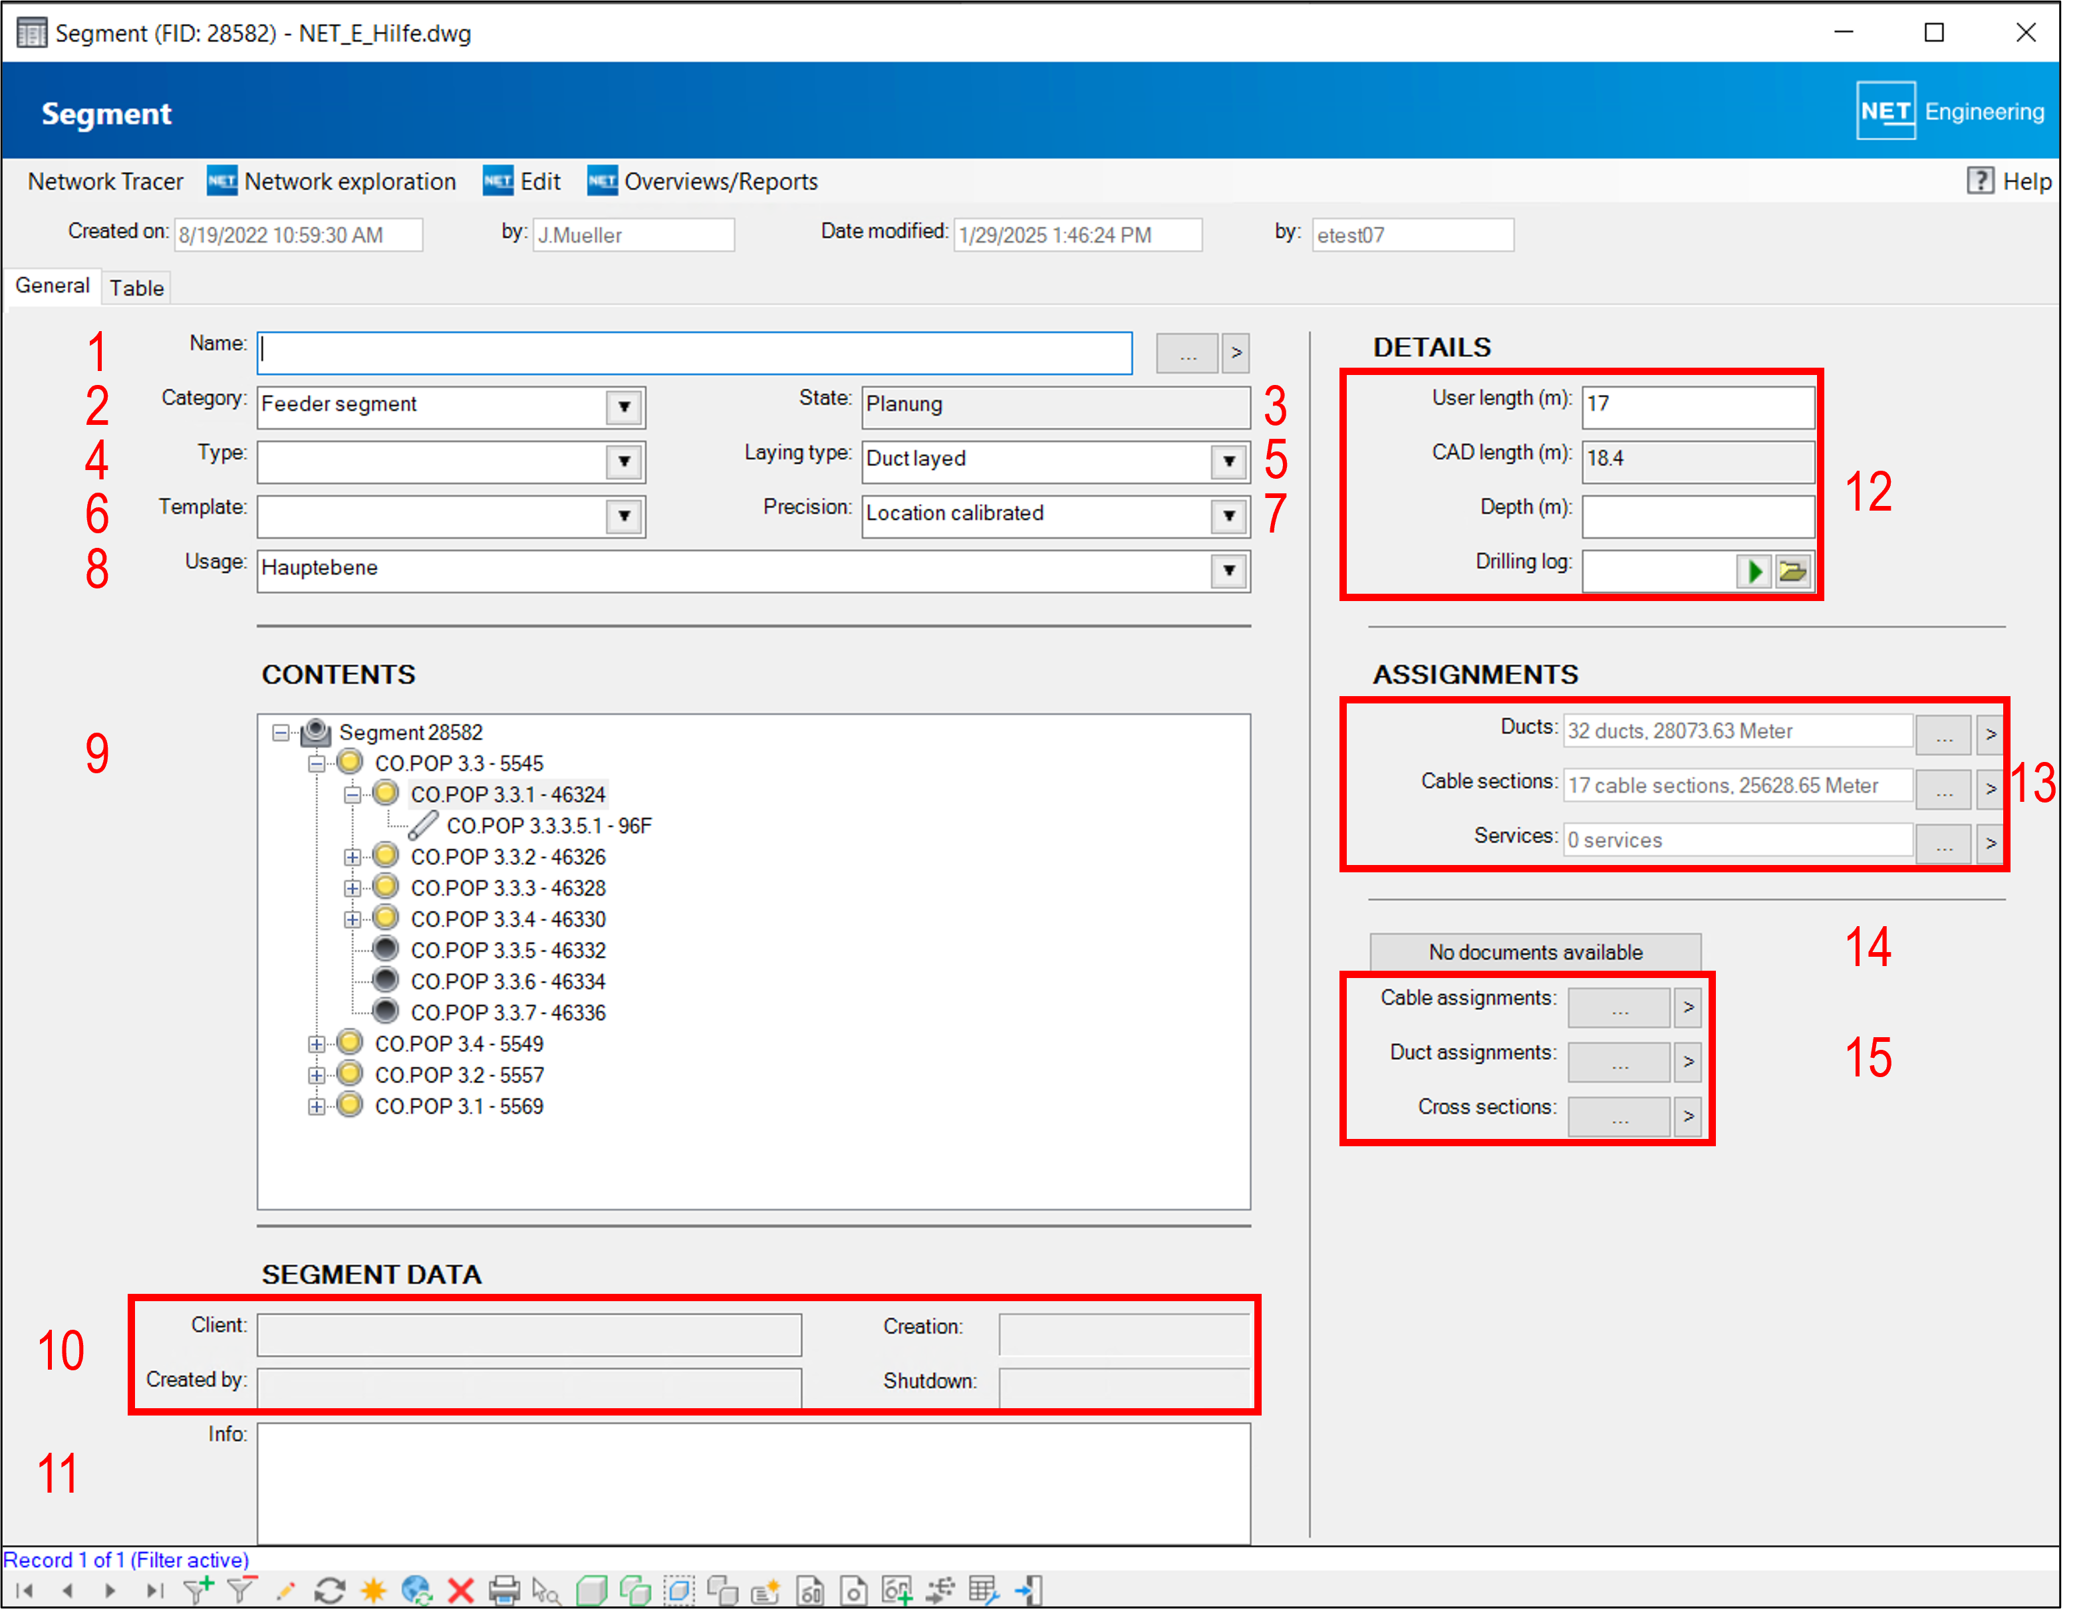Click the single green cube icon
Viewport: 2091px width, 1609px height.
pyautogui.click(x=592, y=1590)
